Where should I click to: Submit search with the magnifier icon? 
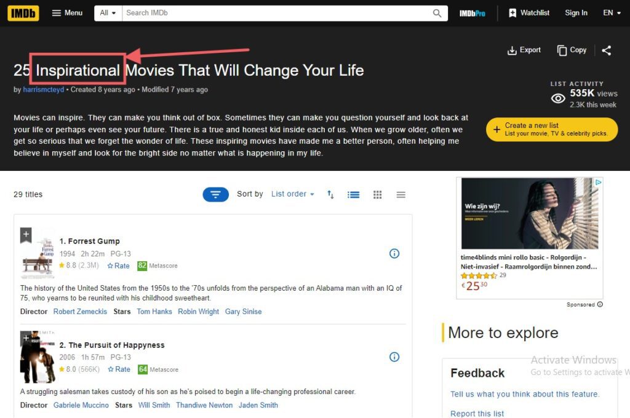pos(437,14)
